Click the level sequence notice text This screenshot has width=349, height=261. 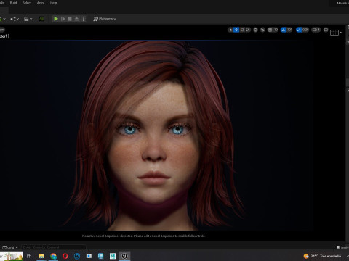tap(143, 236)
